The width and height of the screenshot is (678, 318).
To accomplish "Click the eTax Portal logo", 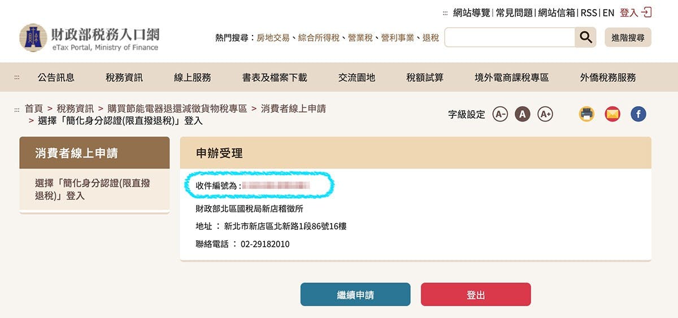I will coord(89,38).
